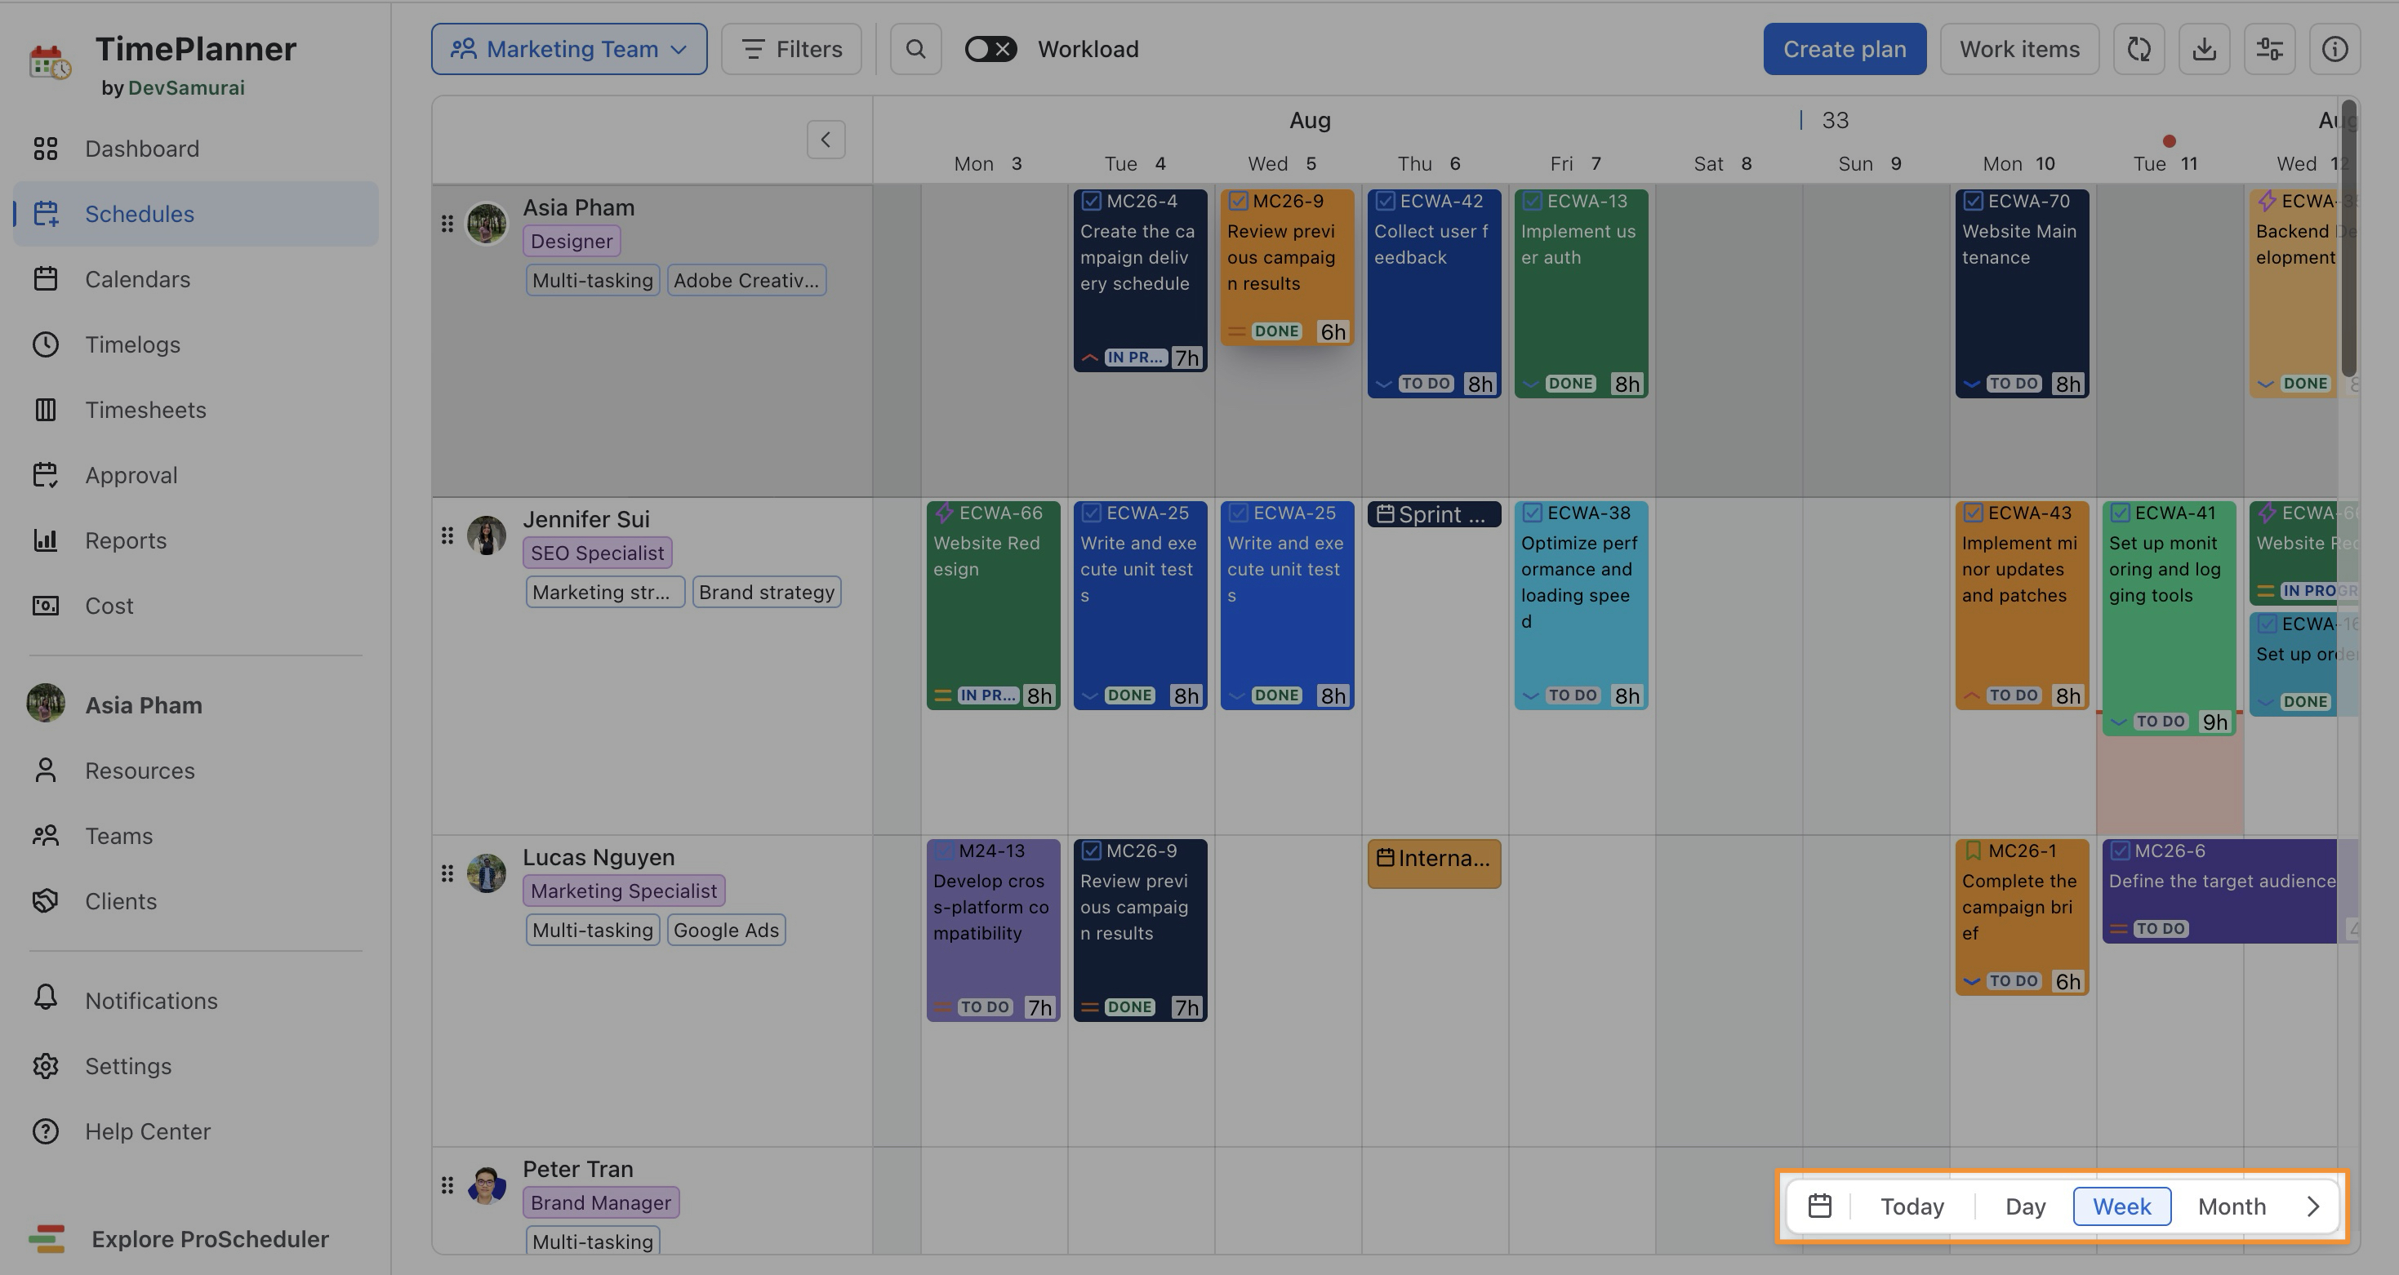
Task: Click the 'SEO Specialist' role tag
Action: (x=597, y=553)
